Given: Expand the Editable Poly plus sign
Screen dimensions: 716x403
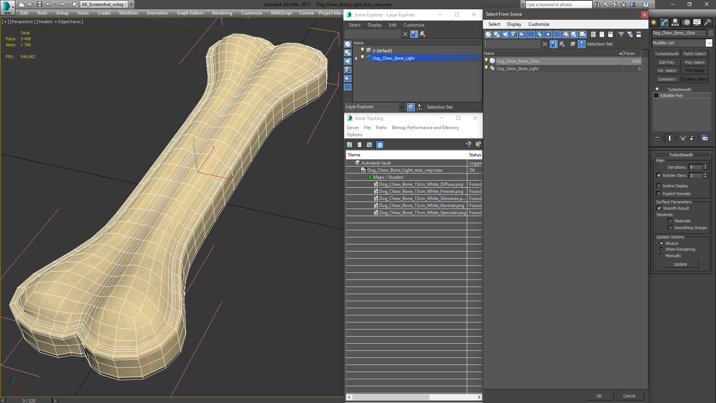Looking at the screenshot, I should point(656,96).
